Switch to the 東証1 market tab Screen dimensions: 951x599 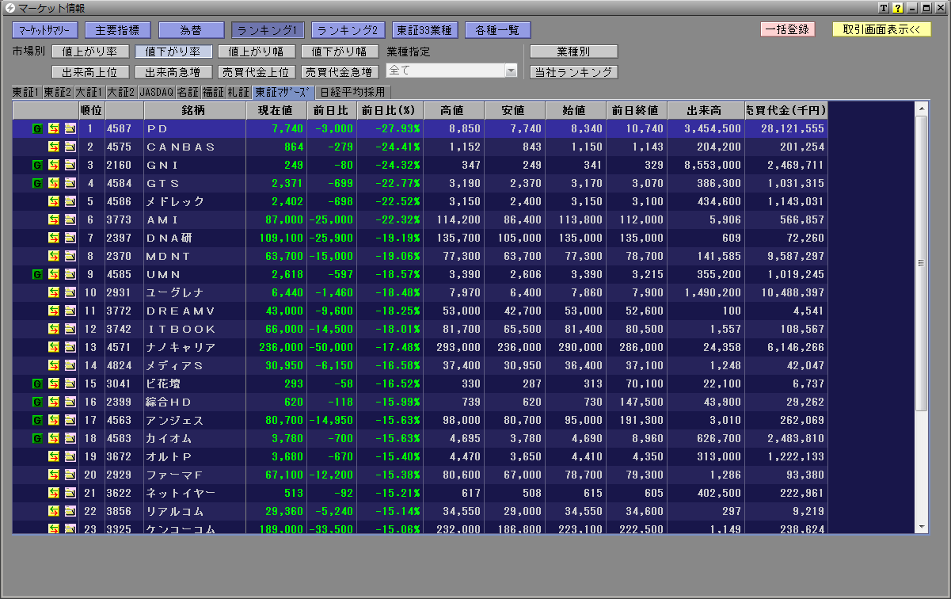coord(26,92)
